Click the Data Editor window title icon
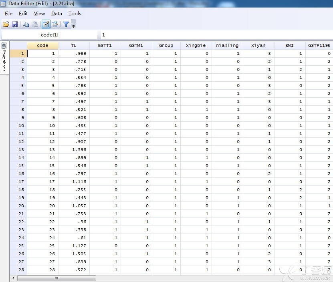Viewport: 333px width, 282px height. pos(3,3)
